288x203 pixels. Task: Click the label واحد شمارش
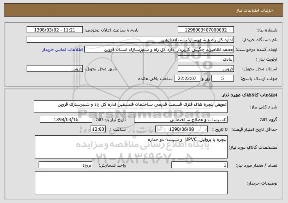112,165
